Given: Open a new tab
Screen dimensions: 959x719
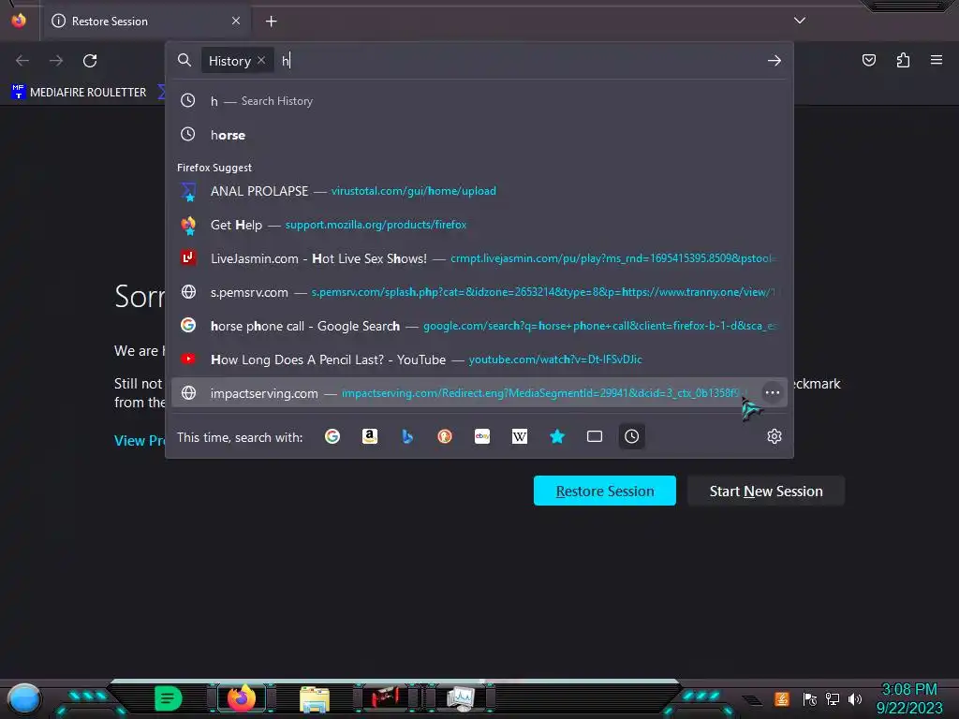Looking at the screenshot, I should click(x=271, y=22).
